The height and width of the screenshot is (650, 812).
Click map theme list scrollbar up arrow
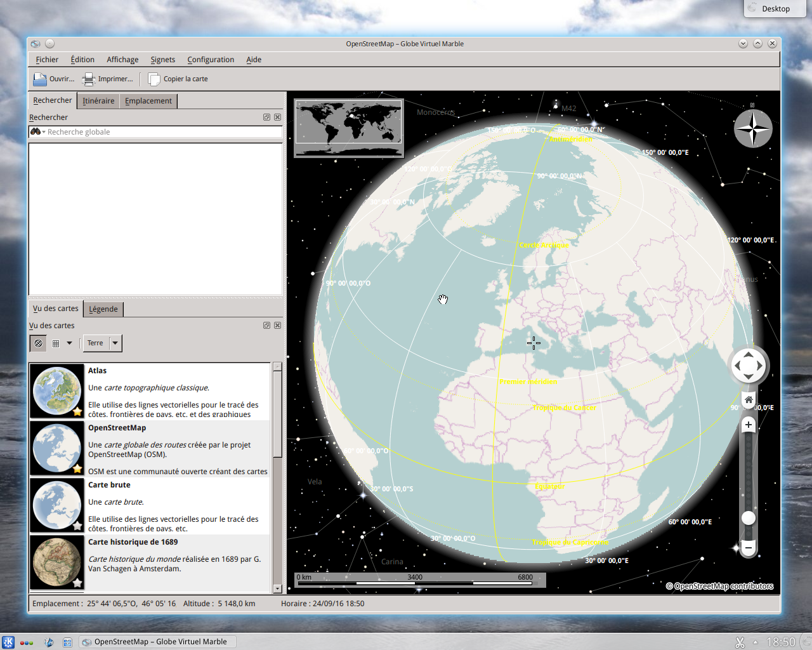coord(277,367)
